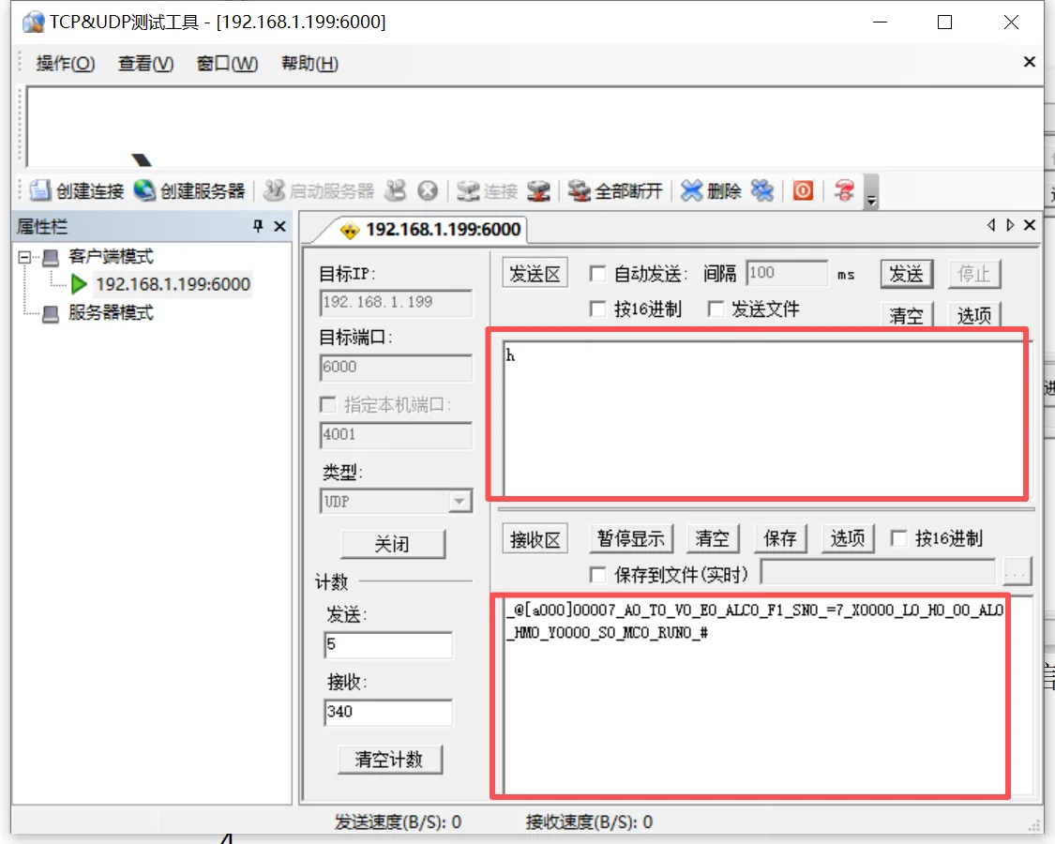
Task: Open the 类型 UDP dropdown
Action: click(460, 502)
